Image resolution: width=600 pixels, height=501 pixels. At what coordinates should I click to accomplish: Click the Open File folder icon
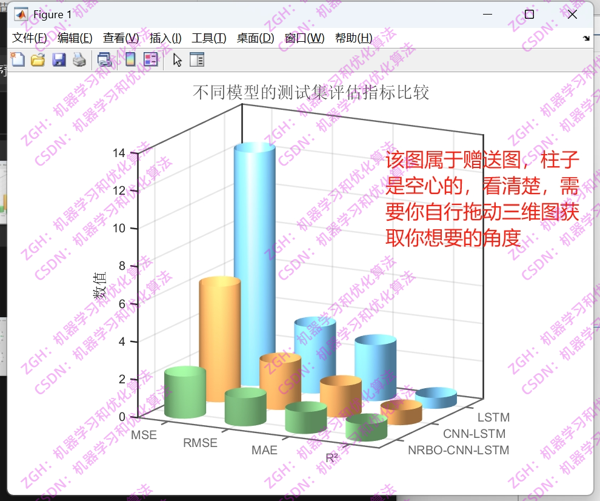(38, 60)
